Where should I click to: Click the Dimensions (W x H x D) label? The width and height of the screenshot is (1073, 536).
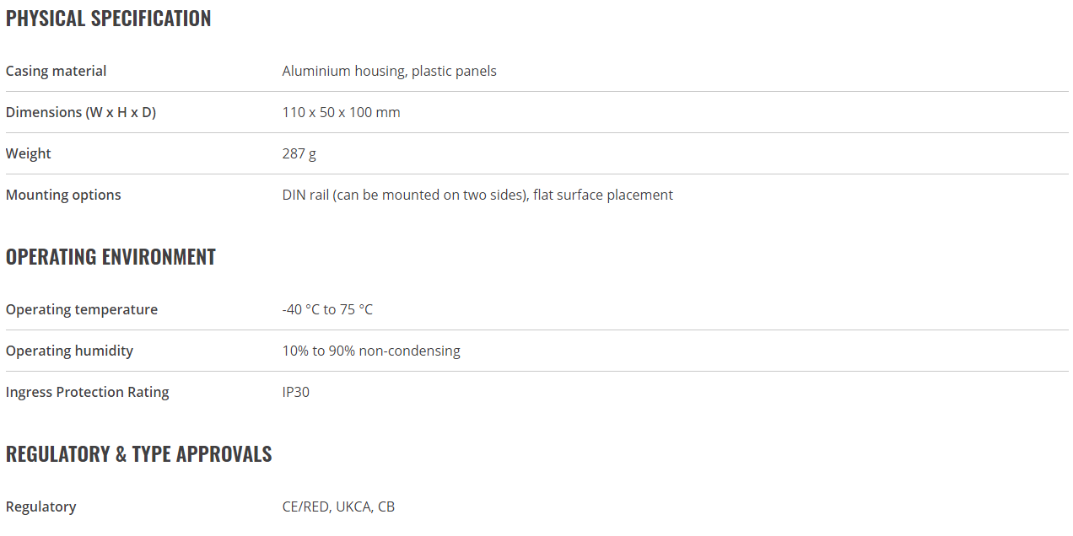(x=80, y=112)
